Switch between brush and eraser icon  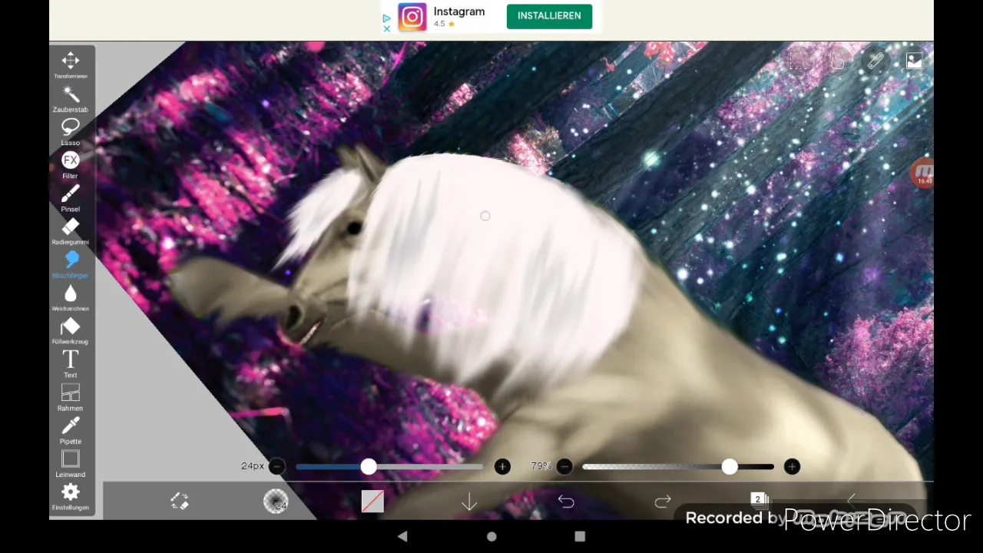[x=180, y=502]
